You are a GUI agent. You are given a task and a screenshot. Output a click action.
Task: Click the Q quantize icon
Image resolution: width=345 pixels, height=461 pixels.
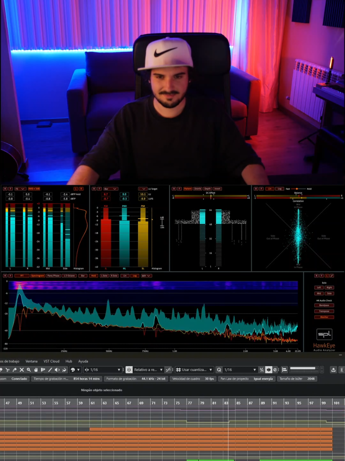(219, 370)
